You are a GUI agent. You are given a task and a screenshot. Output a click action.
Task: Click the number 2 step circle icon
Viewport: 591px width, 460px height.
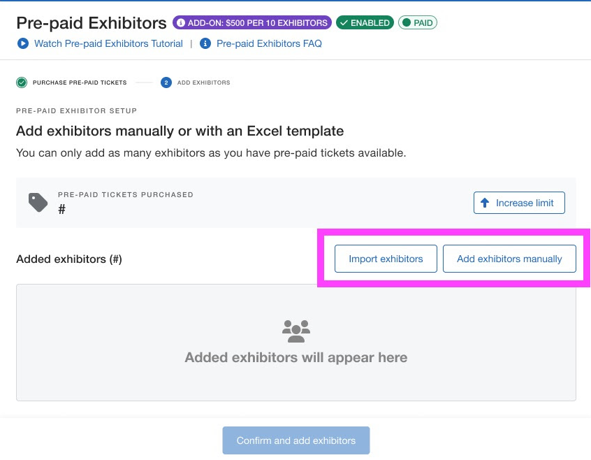(166, 82)
